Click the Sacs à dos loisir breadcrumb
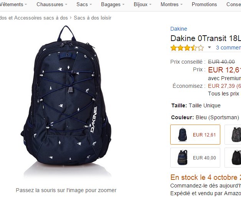241x199 pixels. (x=93, y=18)
